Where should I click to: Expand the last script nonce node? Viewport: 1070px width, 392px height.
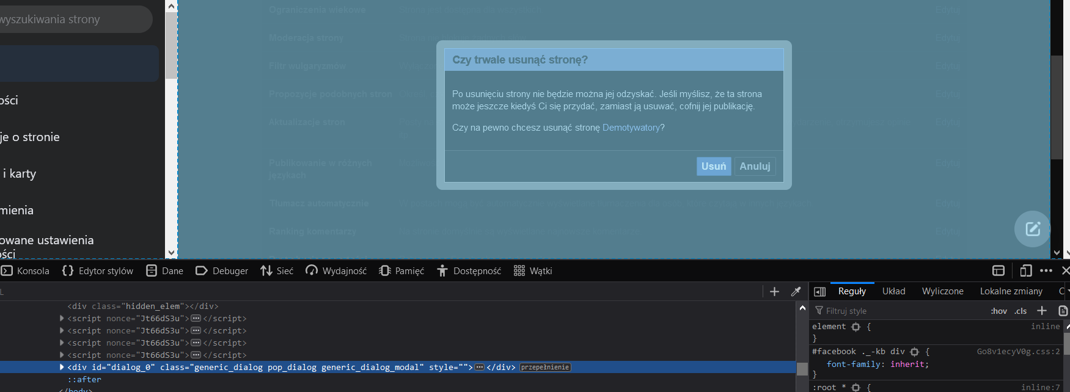[62, 355]
